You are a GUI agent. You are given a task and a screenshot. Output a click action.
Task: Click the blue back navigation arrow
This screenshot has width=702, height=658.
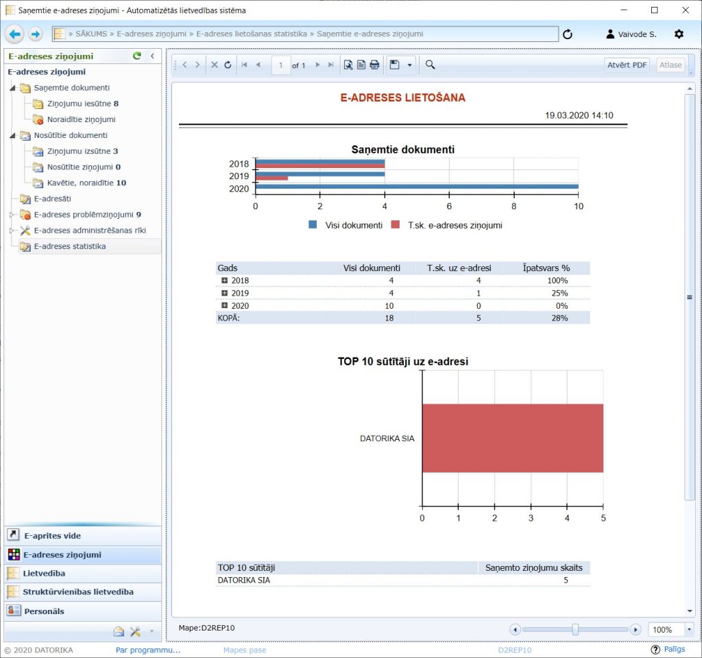click(x=15, y=34)
